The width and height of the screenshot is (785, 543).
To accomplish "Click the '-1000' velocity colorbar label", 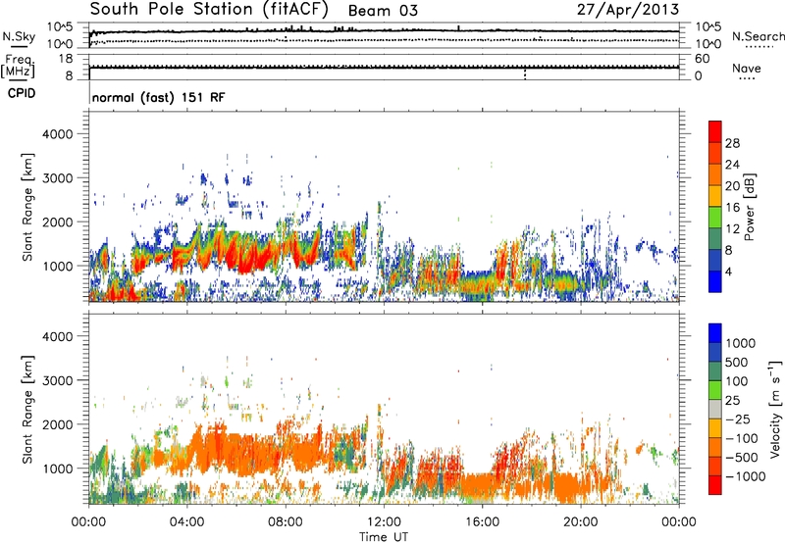I will (745, 476).
